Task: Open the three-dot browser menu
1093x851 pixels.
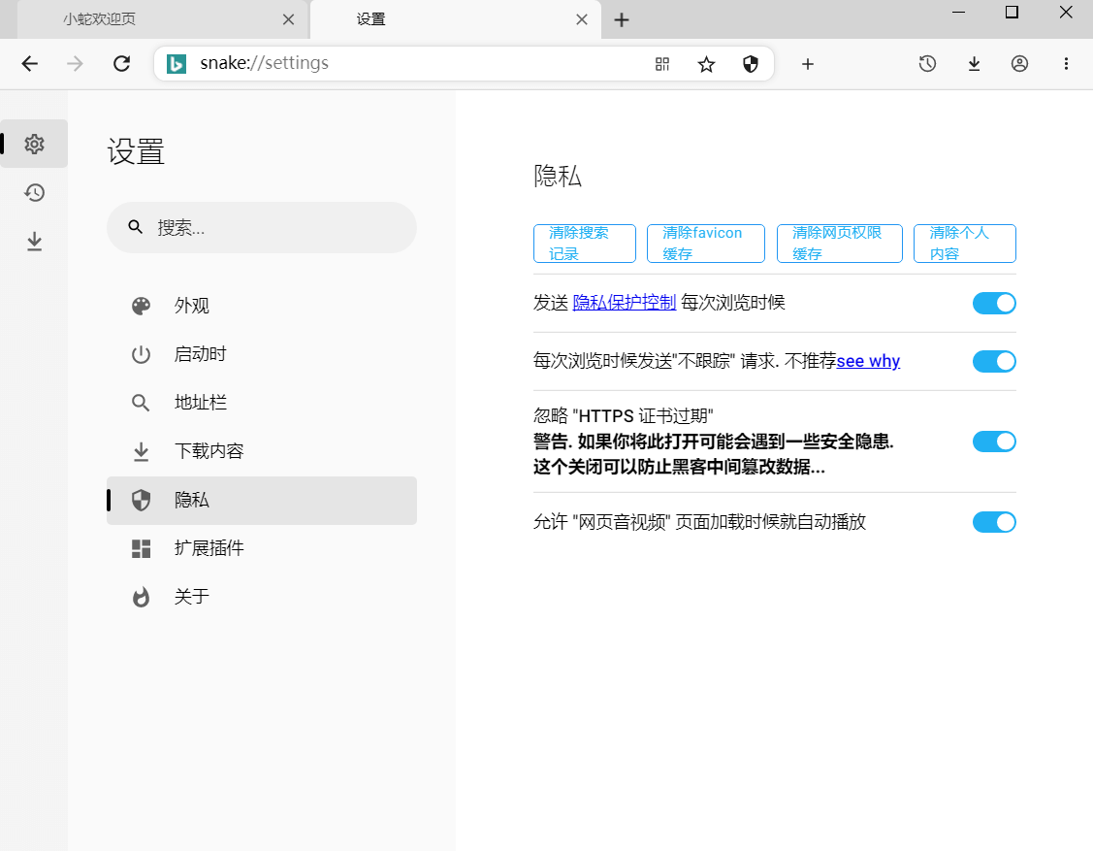Action: pyautogui.click(x=1067, y=63)
